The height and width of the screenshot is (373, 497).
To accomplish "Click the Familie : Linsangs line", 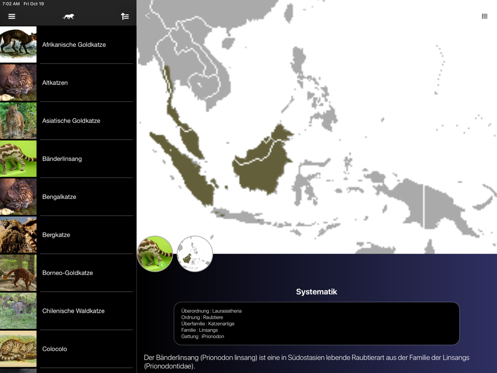I will (x=199, y=330).
